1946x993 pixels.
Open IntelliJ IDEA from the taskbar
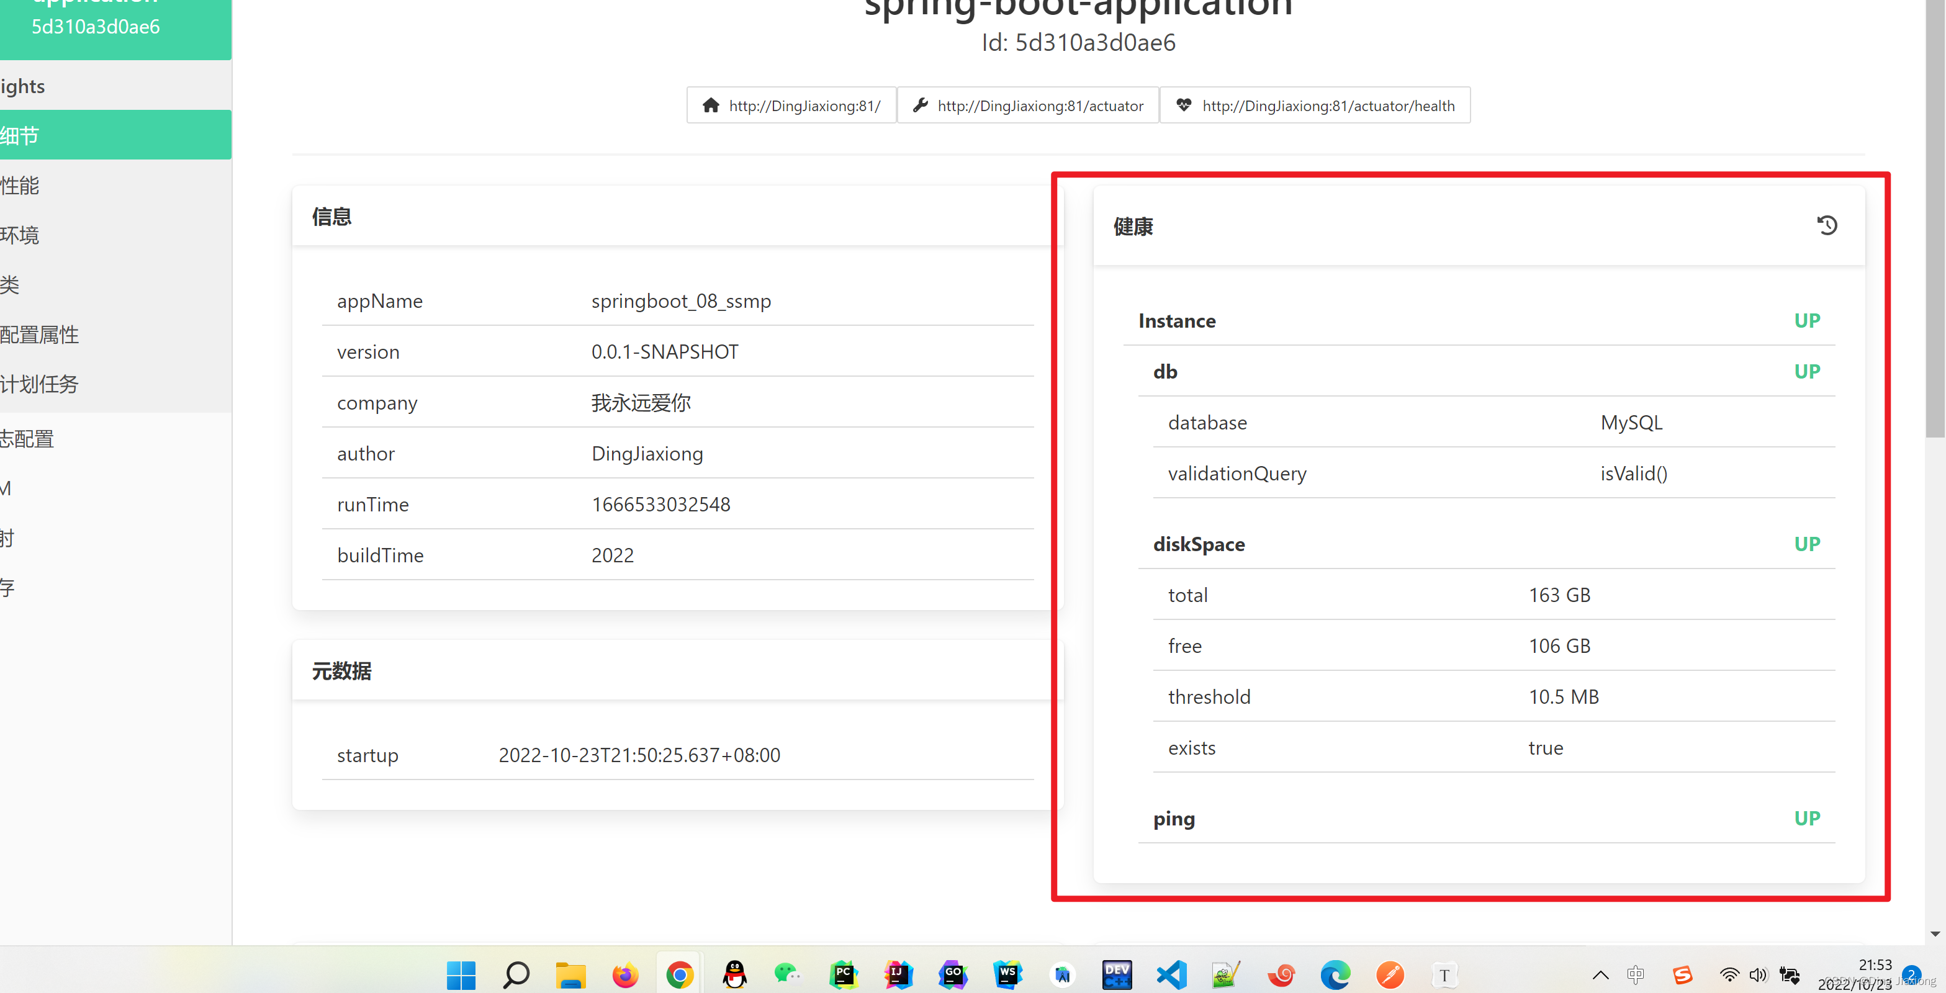pyautogui.click(x=898, y=975)
